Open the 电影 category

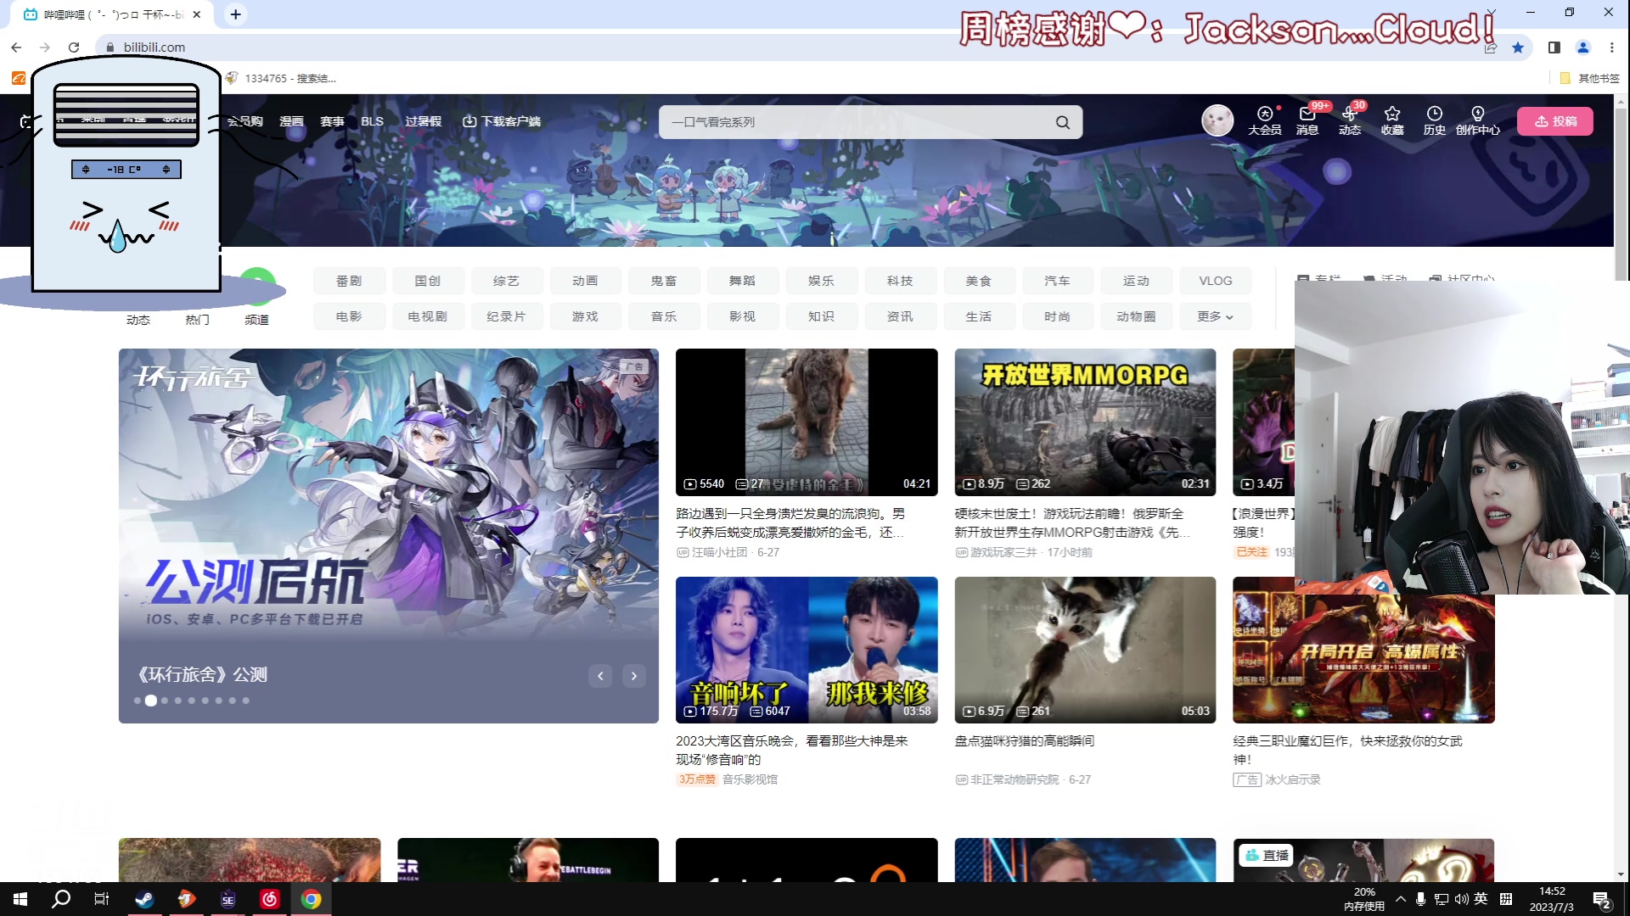point(349,316)
